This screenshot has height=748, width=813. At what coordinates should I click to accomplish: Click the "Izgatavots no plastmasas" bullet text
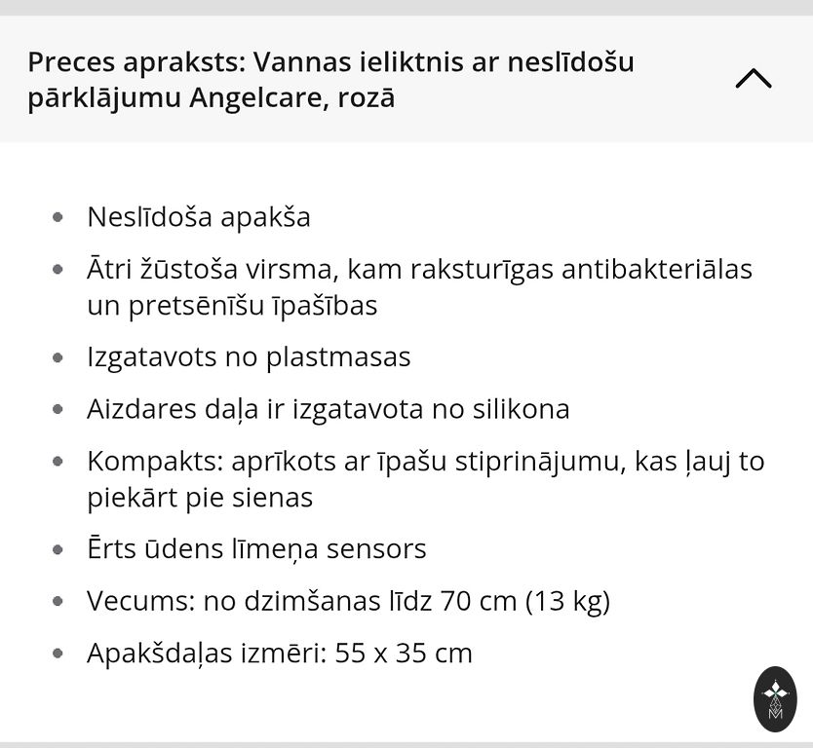click(x=249, y=356)
